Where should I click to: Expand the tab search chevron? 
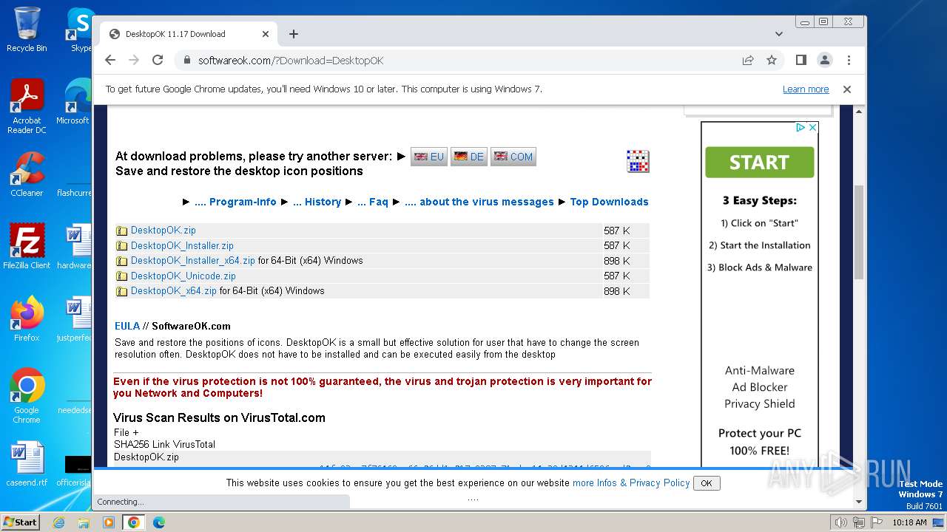point(779,34)
